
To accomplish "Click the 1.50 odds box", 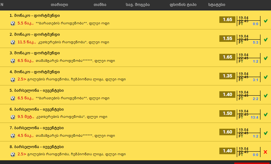I will pos(227,113).
